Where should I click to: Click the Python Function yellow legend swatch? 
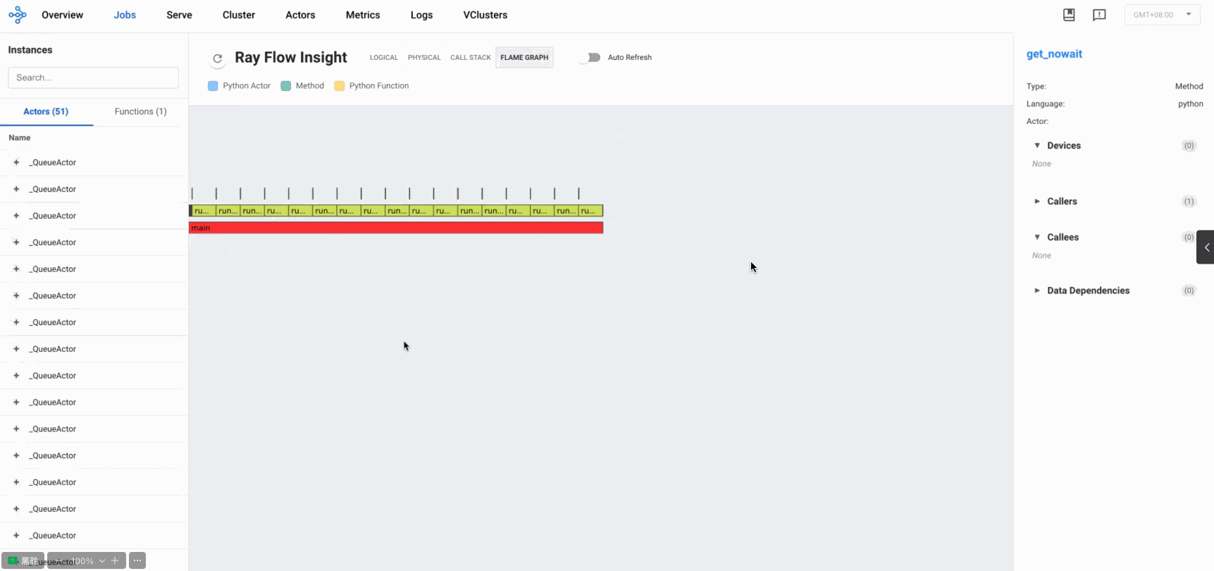[339, 86]
